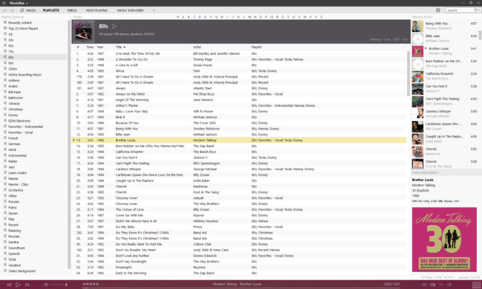Viewport: 482px width, 289px height.
Task: Click the 80s playlist cover art
Action: click(x=83, y=31)
